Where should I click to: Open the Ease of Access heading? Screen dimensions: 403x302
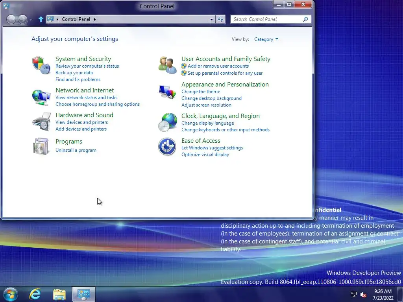pos(201,141)
